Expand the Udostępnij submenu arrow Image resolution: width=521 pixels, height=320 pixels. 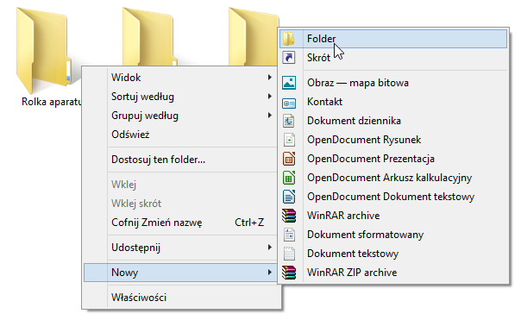click(x=270, y=248)
